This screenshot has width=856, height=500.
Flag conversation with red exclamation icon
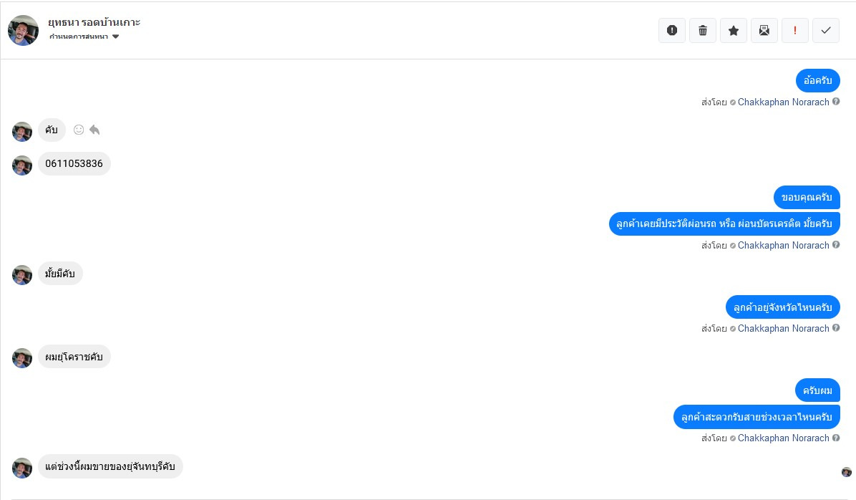[x=795, y=30]
